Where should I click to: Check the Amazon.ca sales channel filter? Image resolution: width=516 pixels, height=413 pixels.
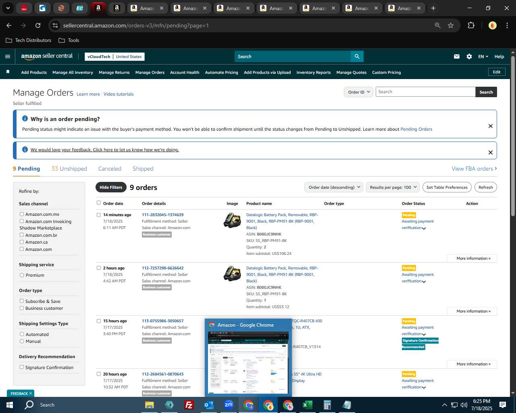(22, 242)
